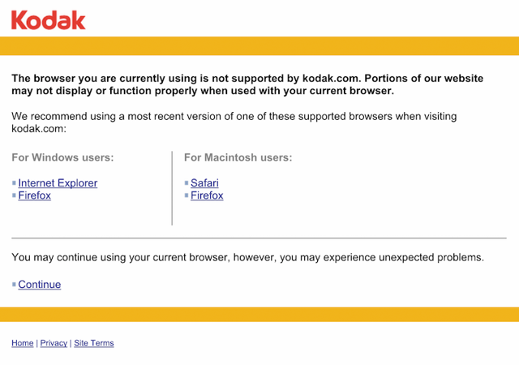The image size is (519, 365).
Task: Click bullet next to Macintosh Firefox link
Action: tap(187, 195)
